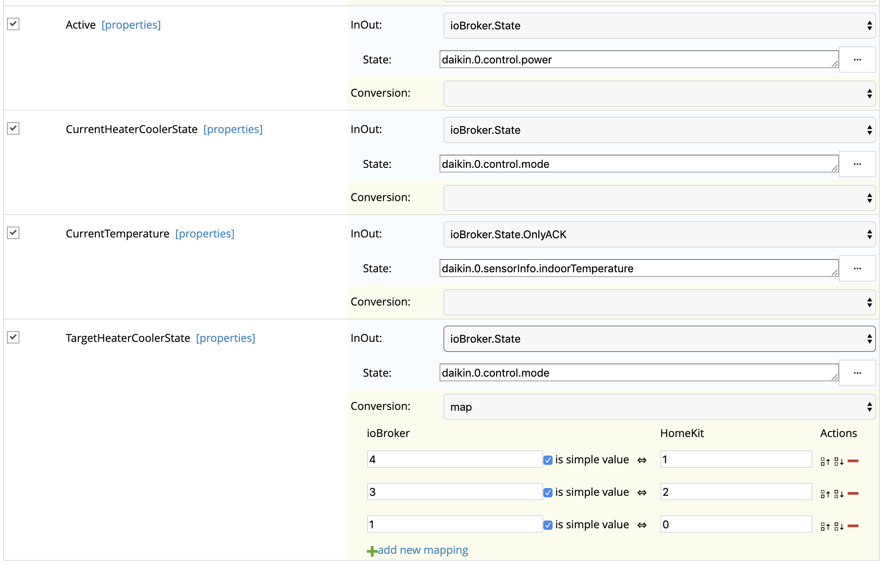This screenshot has width=890, height=577.
Task: Open state picker for indoorTemperature state
Action: pos(857,268)
